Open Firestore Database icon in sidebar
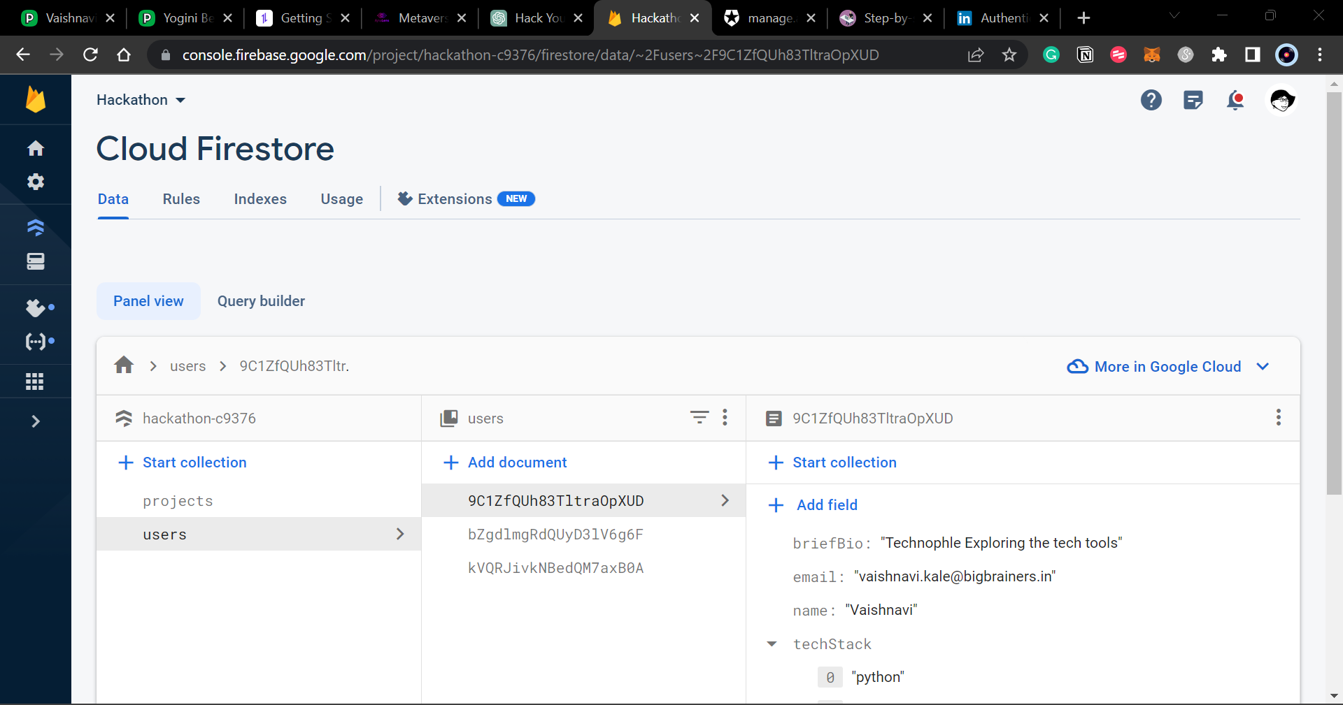1343x705 pixels. click(36, 227)
